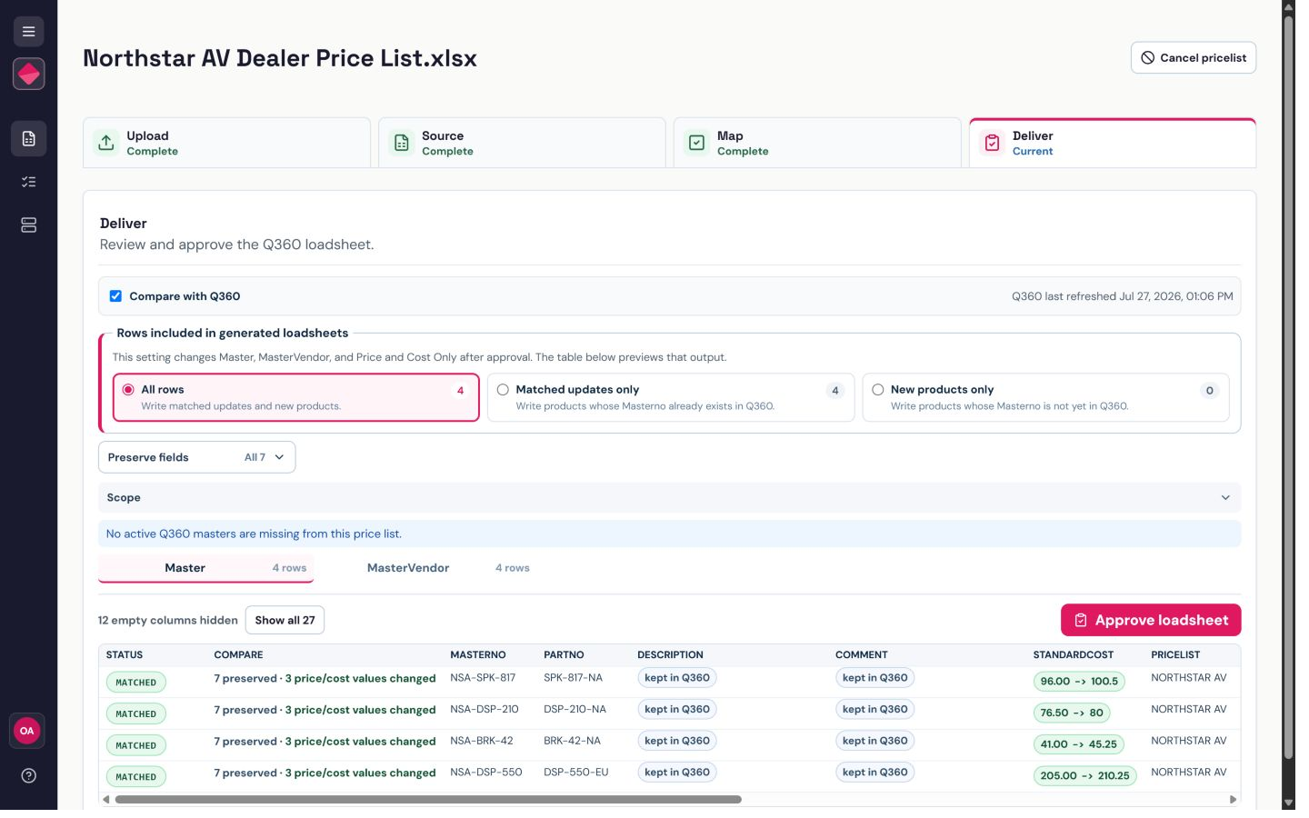Click the Source step spreadsheet icon

coord(402,143)
